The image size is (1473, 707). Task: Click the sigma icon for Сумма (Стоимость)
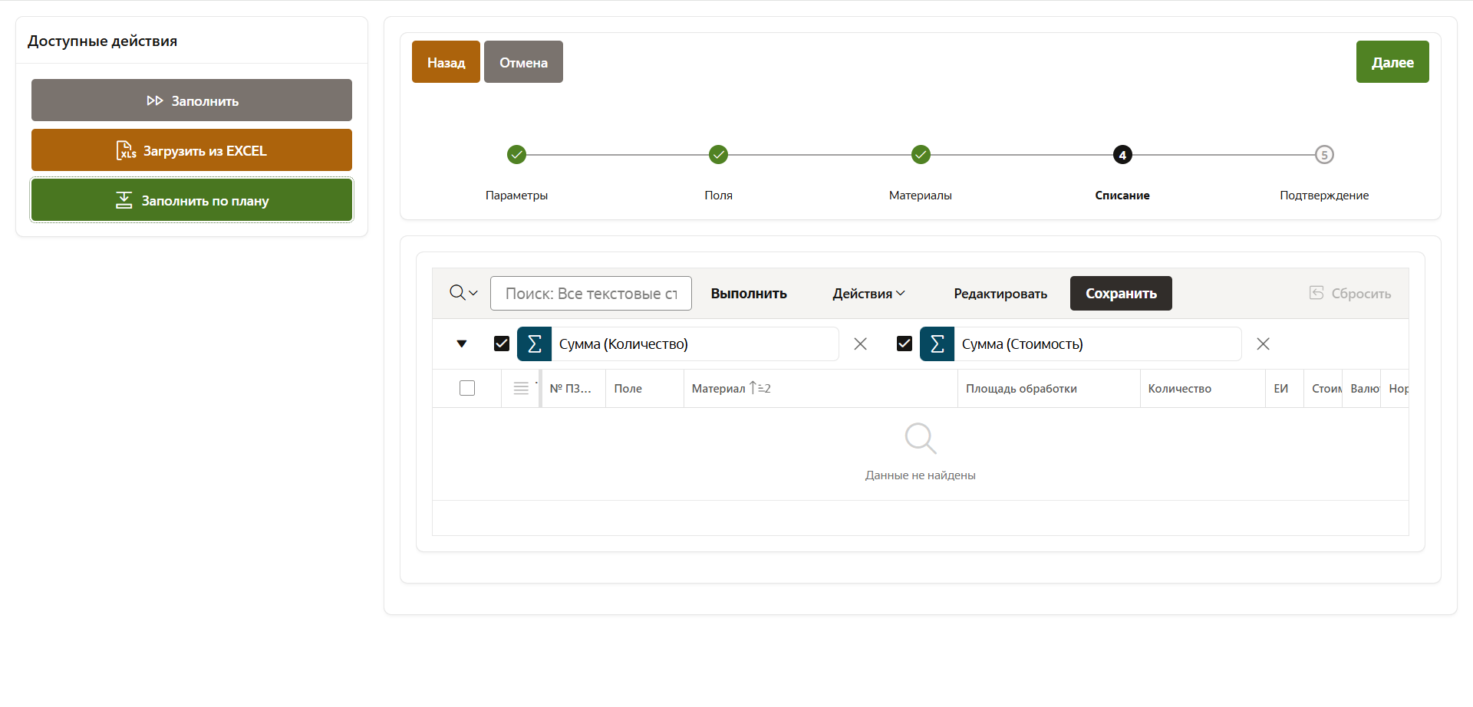pyautogui.click(x=937, y=344)
